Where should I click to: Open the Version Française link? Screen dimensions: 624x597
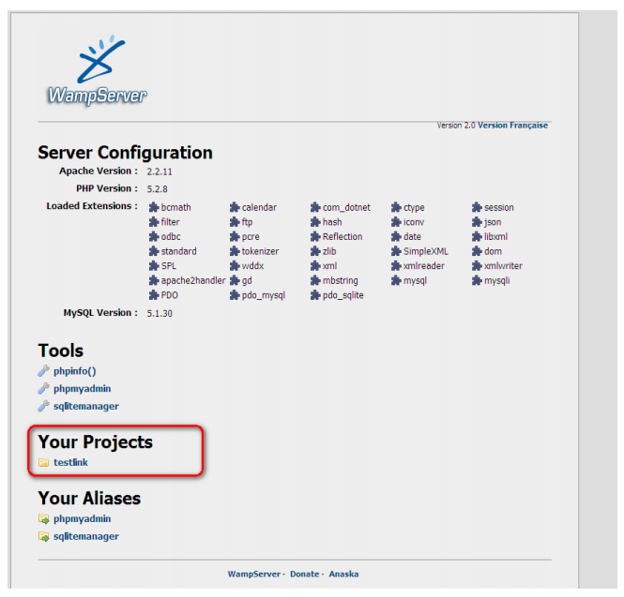(512, 126)
